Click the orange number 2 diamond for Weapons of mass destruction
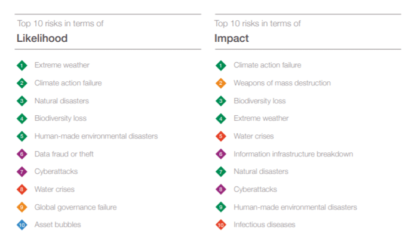Viewport: 402px width, 246px height. point(221,83)
